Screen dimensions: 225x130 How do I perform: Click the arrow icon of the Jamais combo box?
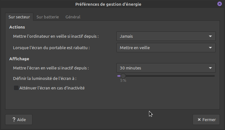click(x=210, y=36)
